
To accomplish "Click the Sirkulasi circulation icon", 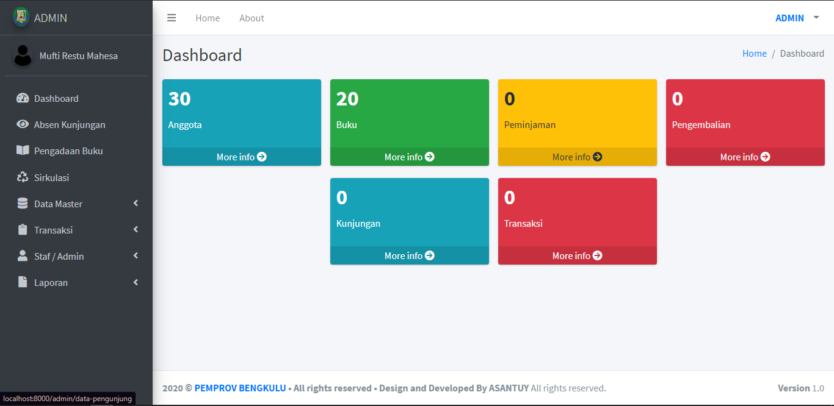I will click(23, 177).
